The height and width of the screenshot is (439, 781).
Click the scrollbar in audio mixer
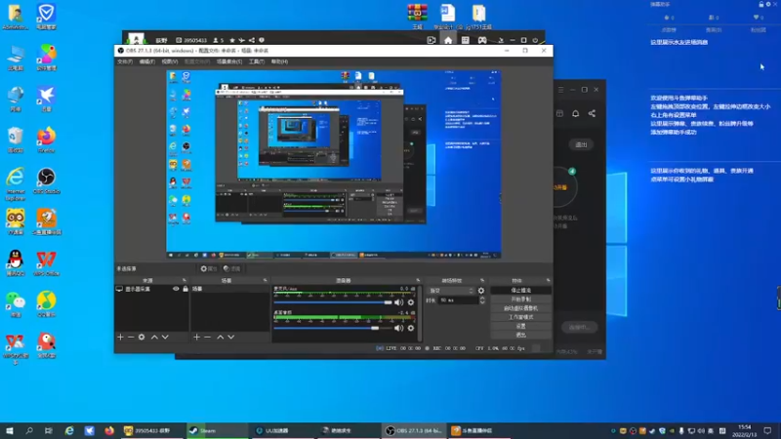(421, 313)
